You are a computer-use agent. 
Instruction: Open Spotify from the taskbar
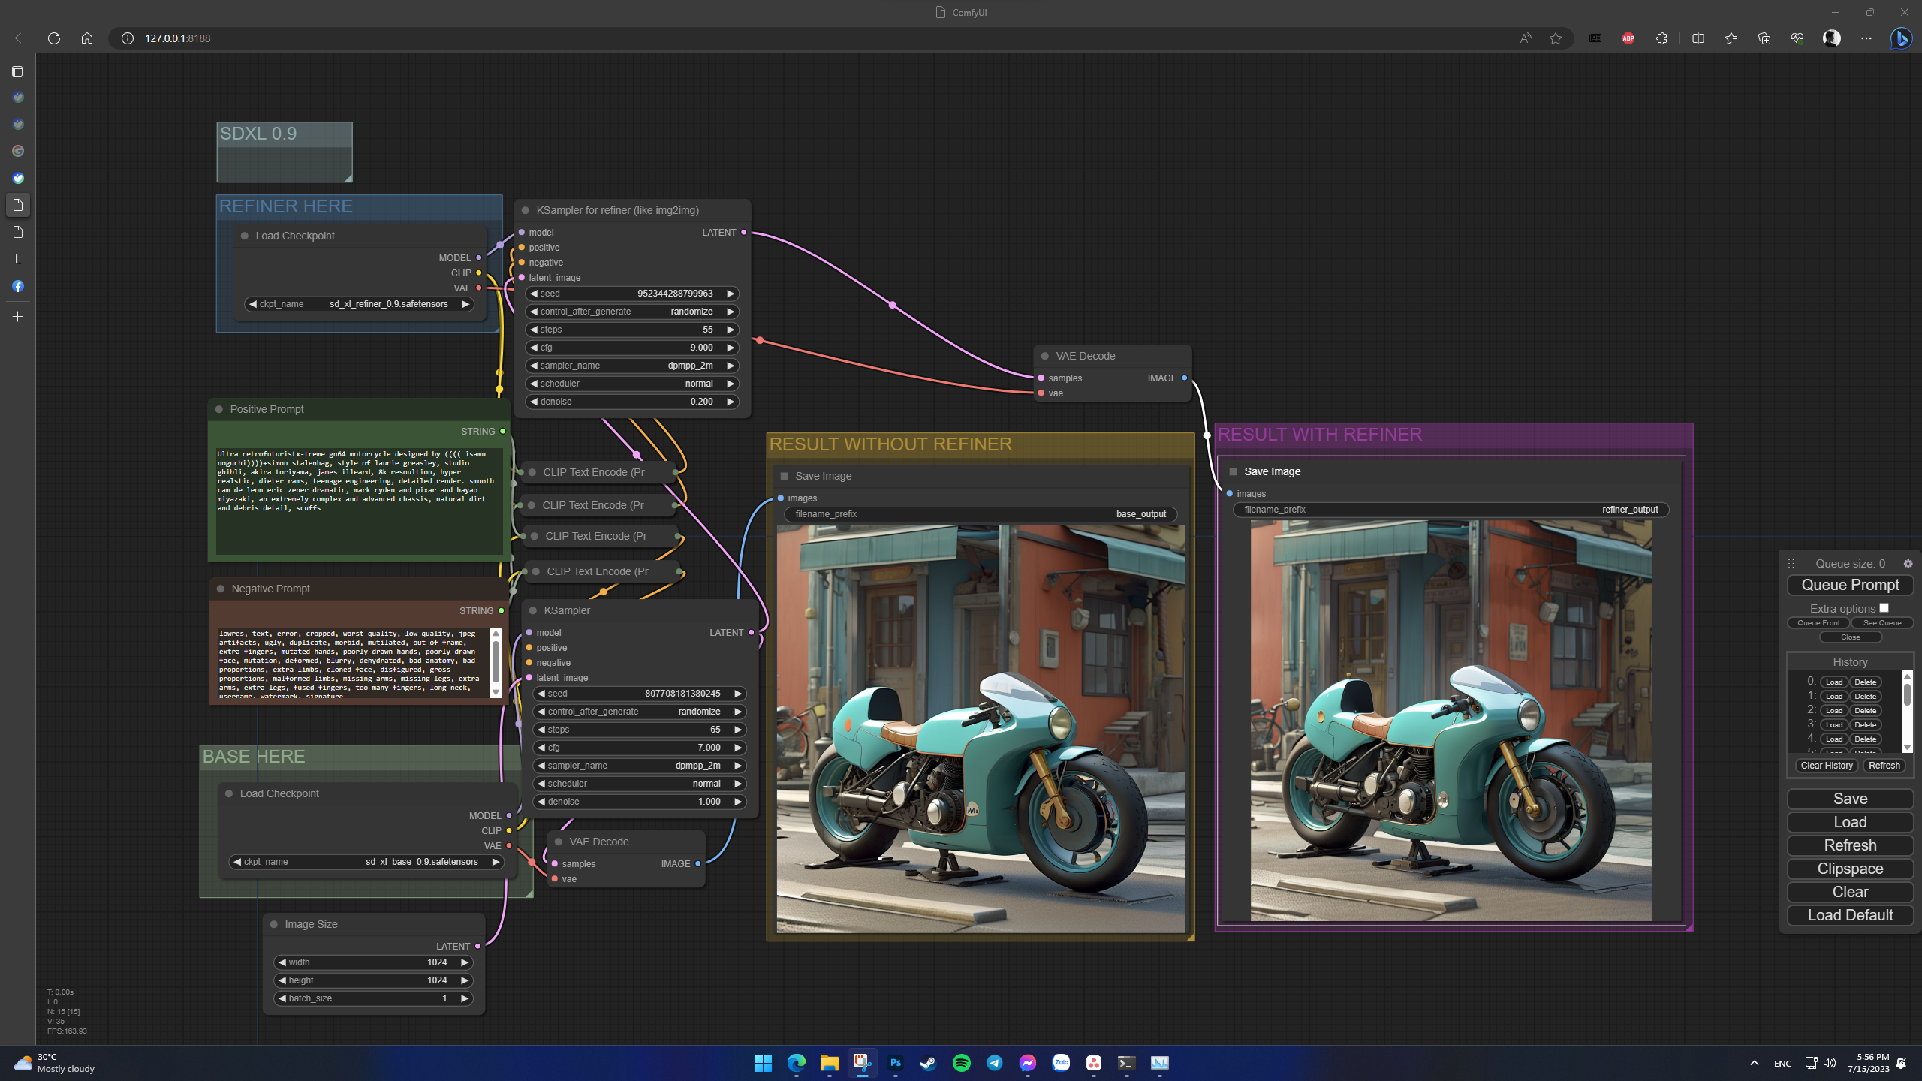pos(961,1063)
